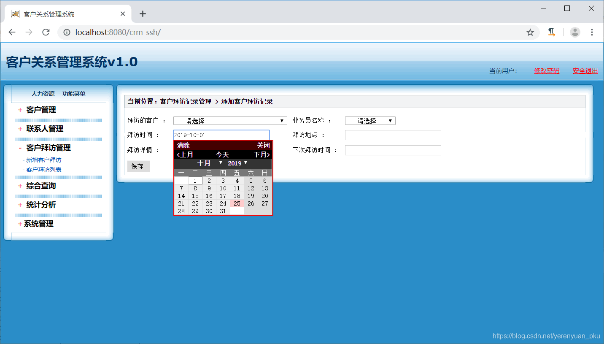Reload the page with refresh icon

click(x=46, y=33)
